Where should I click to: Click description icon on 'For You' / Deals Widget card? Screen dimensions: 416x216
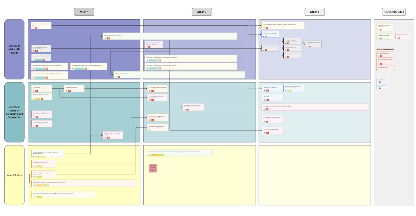click(265, 133)
